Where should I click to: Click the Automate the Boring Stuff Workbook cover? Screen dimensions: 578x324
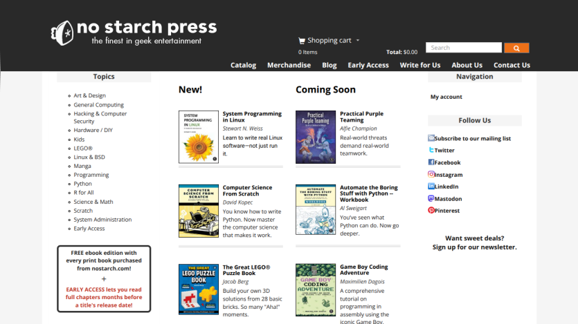[x=316, y=209]
